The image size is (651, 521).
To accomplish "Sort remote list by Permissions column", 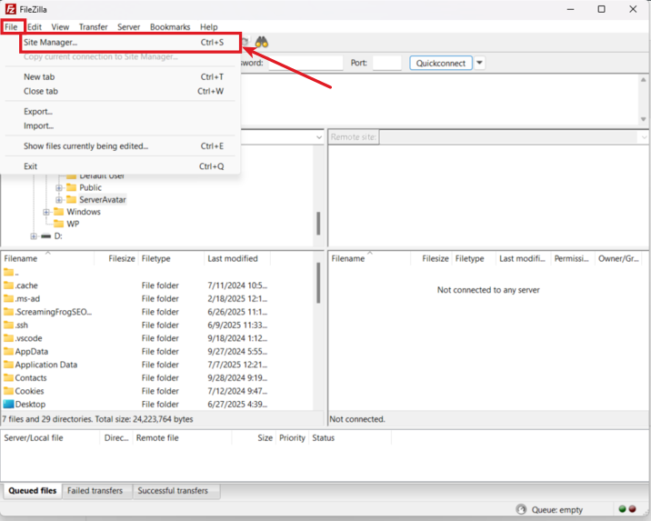I will pos(573,258).
